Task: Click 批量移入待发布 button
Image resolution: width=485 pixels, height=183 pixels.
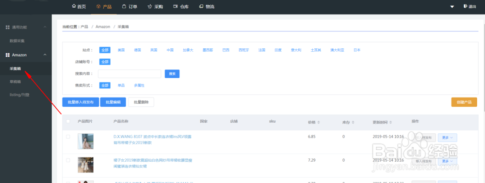Action: (81, 102)
